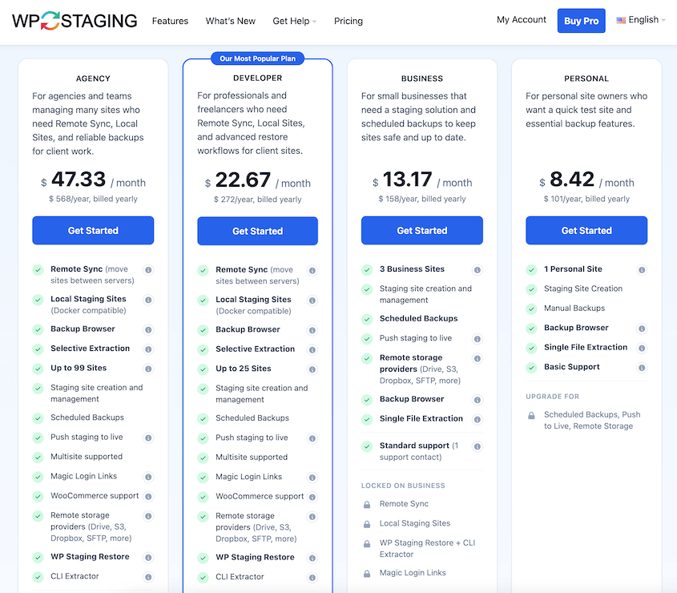This screenshot has height=593, width=677.
Task: Click the $8.42 Personal price text
Action: 586,180
